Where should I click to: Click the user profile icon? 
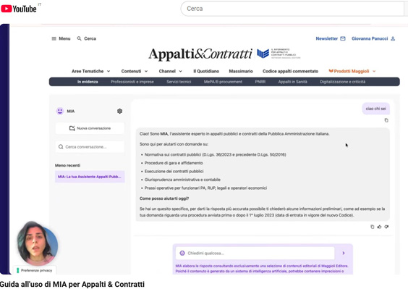click(x=393, y=38)
